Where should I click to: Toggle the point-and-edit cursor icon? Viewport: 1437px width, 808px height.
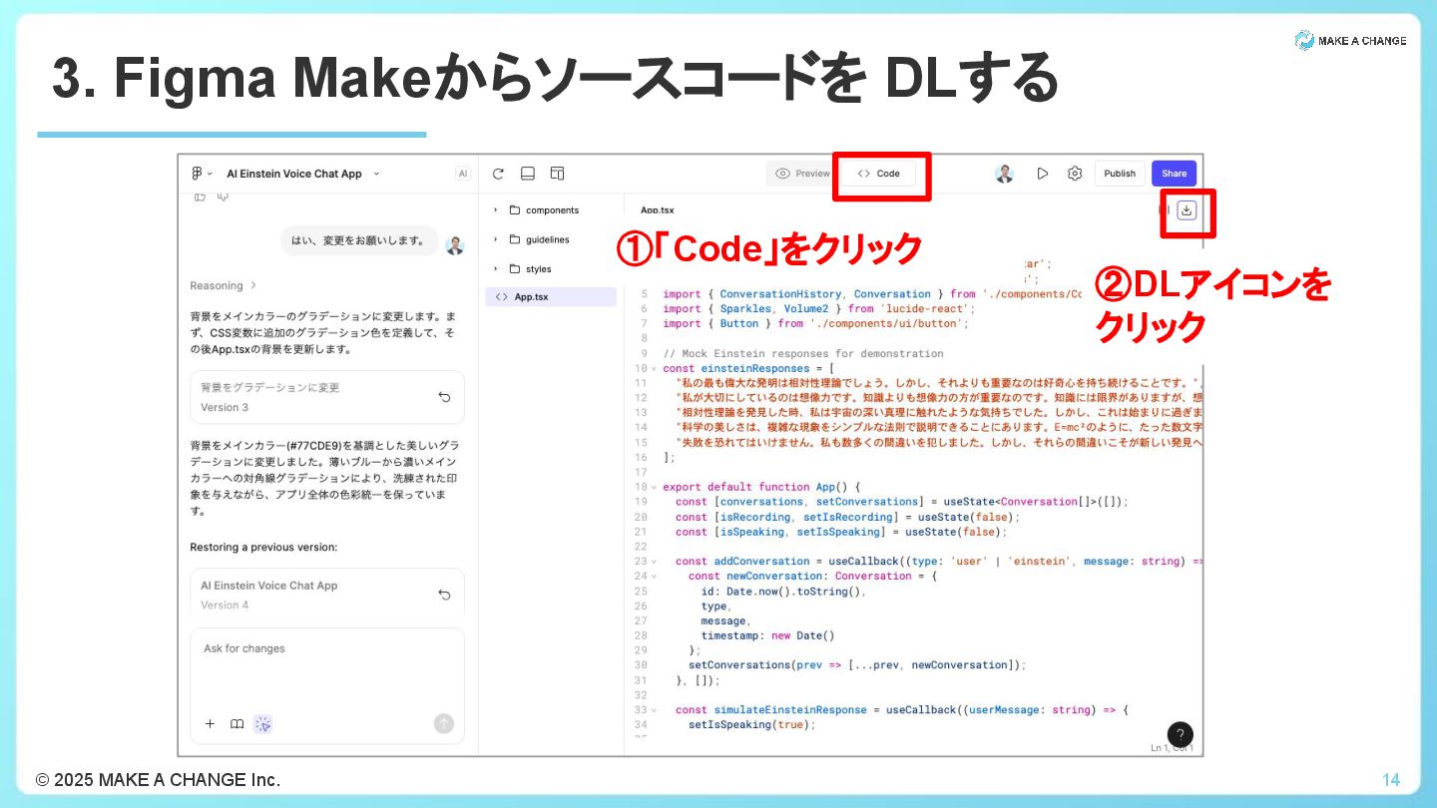pos(263,724)
